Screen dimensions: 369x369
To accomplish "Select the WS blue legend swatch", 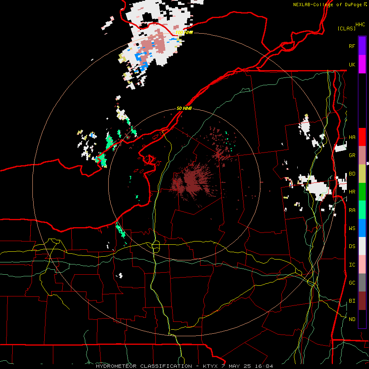I will pyautogui.click(x=362, y=228).
